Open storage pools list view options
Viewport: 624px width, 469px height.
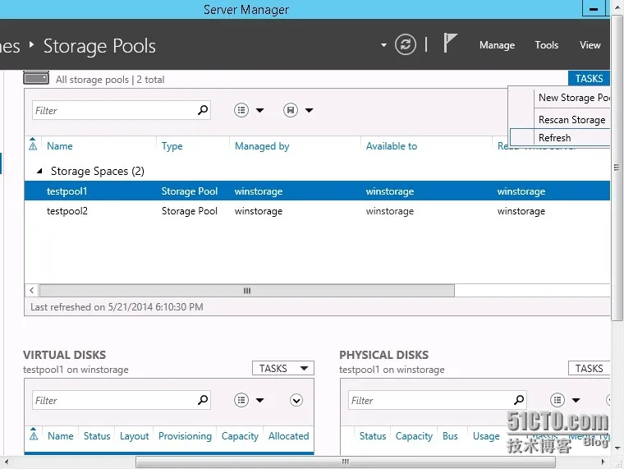[249, 110]
